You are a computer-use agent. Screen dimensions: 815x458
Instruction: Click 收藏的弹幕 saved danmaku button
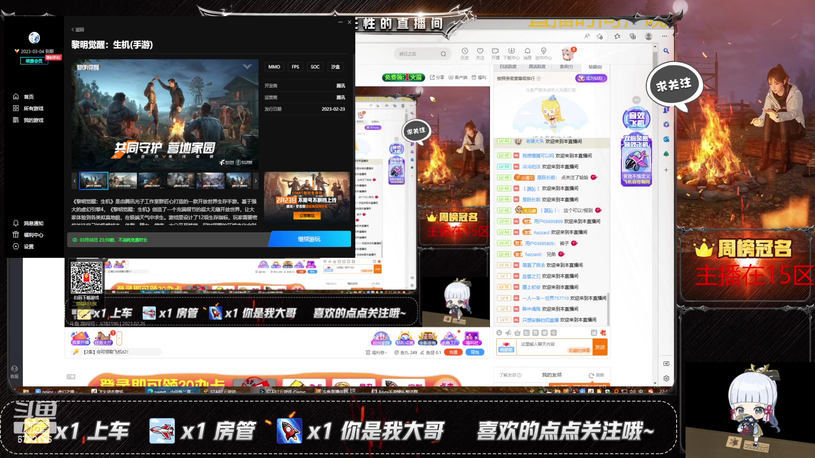pos(579,351)
